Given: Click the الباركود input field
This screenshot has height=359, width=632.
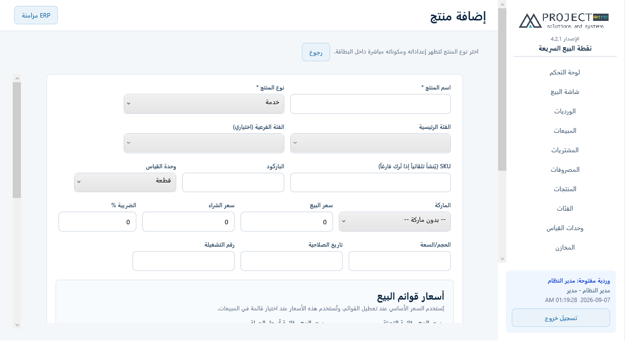Looking at the screenshot, I should pos(233,182).
